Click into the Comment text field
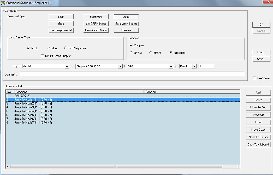Image resolution: width=273 pixels, height=175 pixels. pyautogui.click(x=132, y=74)
